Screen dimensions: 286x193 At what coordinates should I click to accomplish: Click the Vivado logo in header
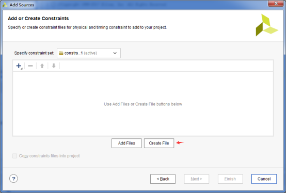point(267,25)
